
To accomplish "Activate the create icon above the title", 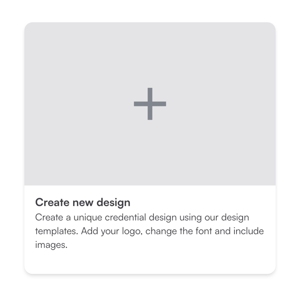I will (x=150, y=104).
